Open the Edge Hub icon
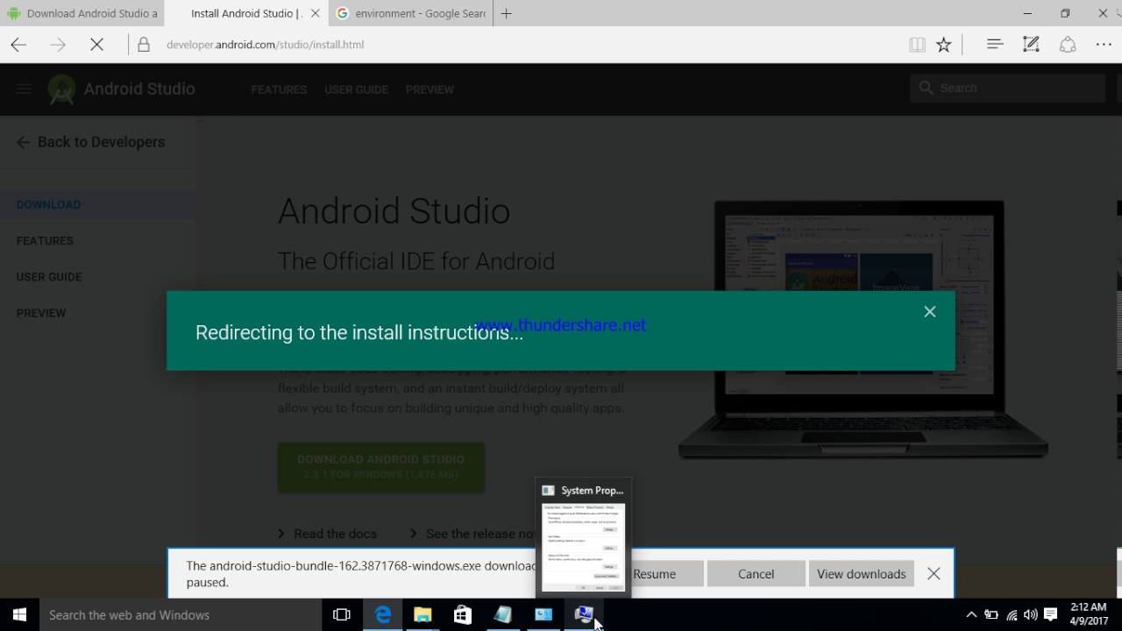This screenshot has width=1122, height=631. 994,44
